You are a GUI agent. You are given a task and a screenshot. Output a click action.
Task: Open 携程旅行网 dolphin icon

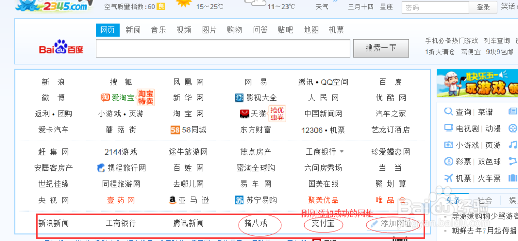[101, 168]
